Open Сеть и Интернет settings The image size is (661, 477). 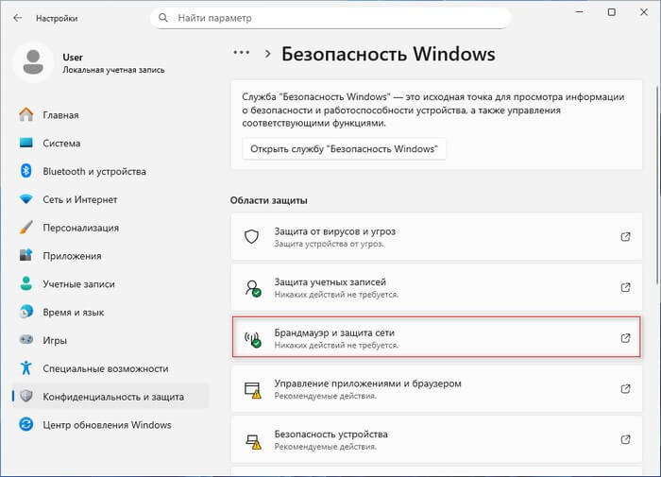79,199
